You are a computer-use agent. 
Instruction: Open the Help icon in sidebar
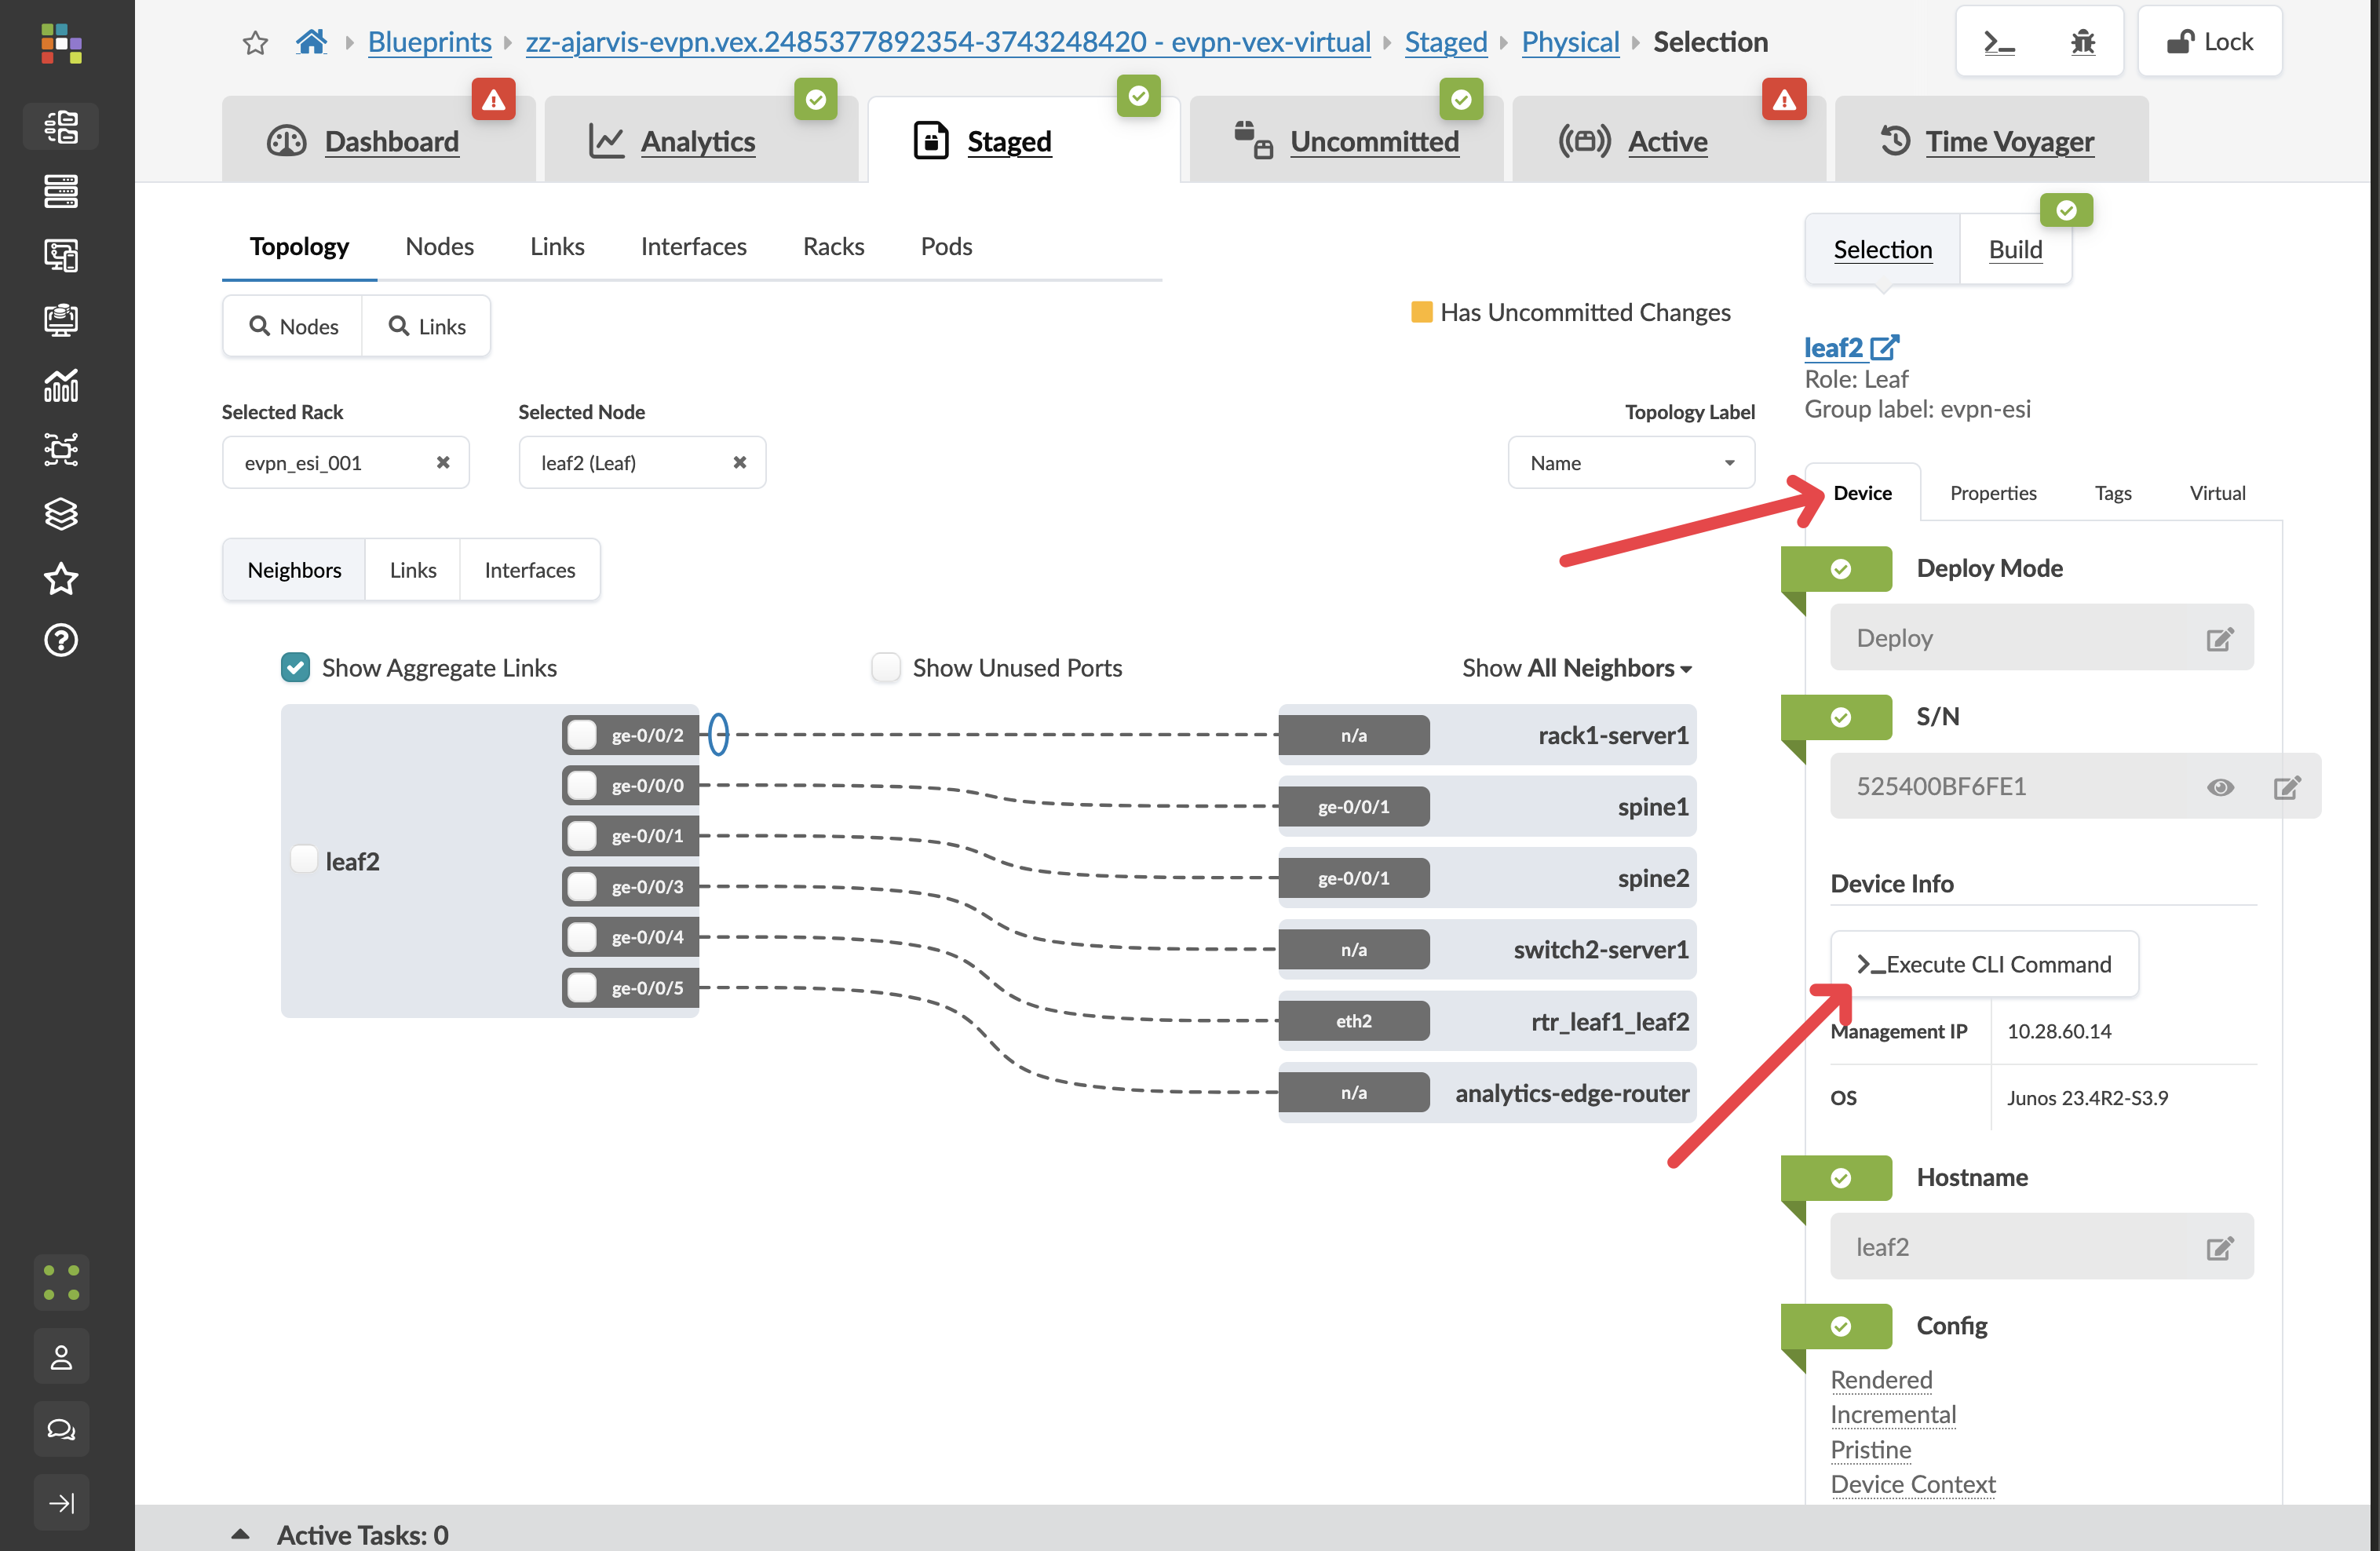[x=61, y=640]
